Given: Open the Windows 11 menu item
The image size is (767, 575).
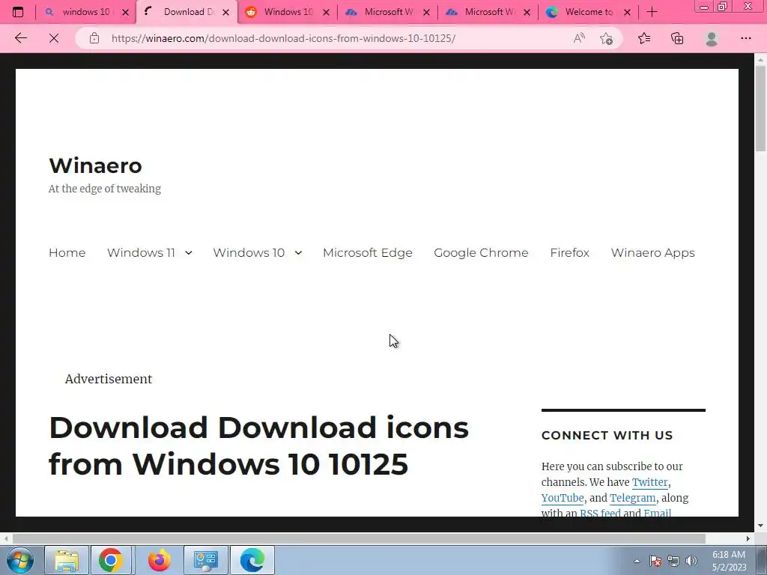Looking at the screenshot, I should 141,253.
